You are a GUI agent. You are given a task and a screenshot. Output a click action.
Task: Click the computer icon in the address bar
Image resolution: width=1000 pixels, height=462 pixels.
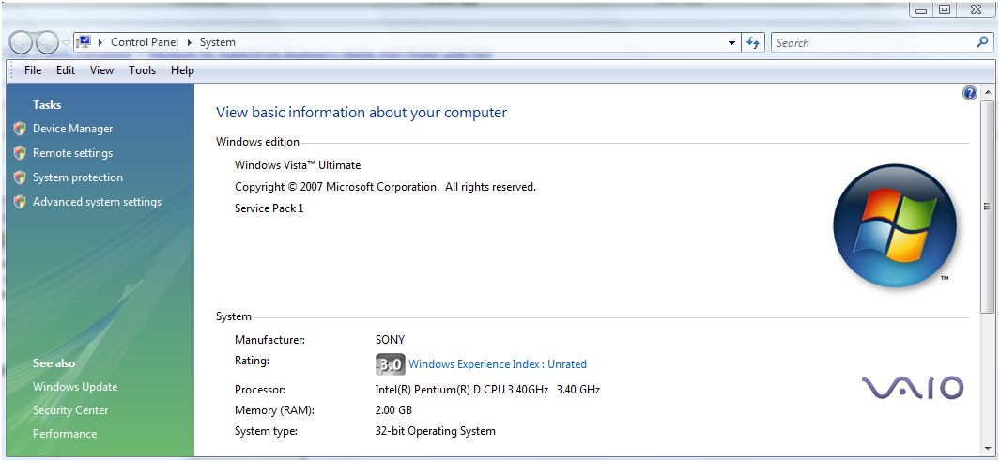point(83,42)
